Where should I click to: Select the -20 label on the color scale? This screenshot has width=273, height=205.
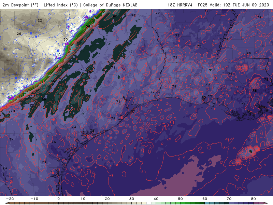(x=10, y=199)
